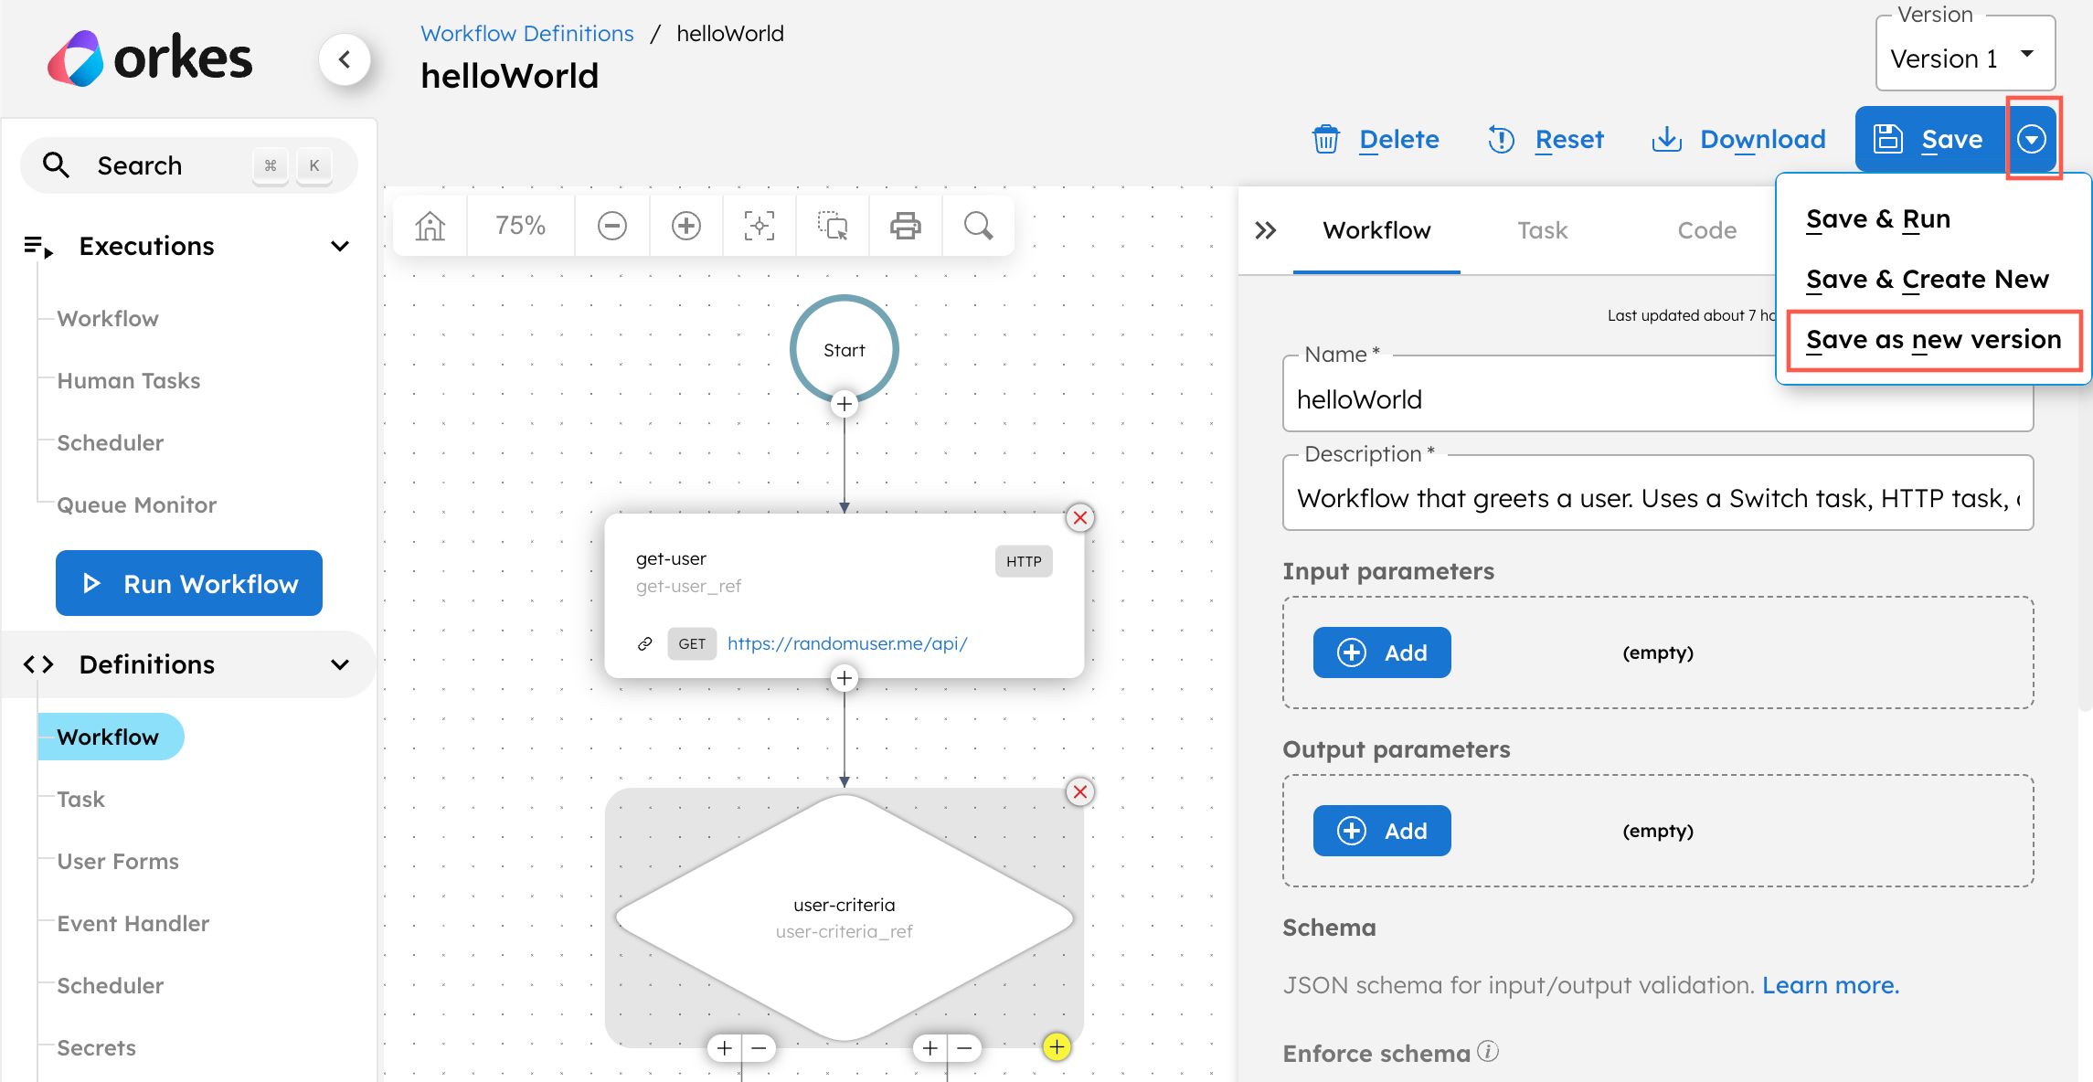
Task: Choose Save & Create New option
Action: [1928, 280]
